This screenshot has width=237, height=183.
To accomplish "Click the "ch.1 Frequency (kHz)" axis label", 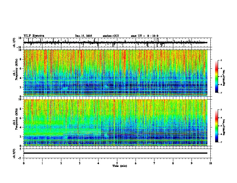I will click(15, 69).
